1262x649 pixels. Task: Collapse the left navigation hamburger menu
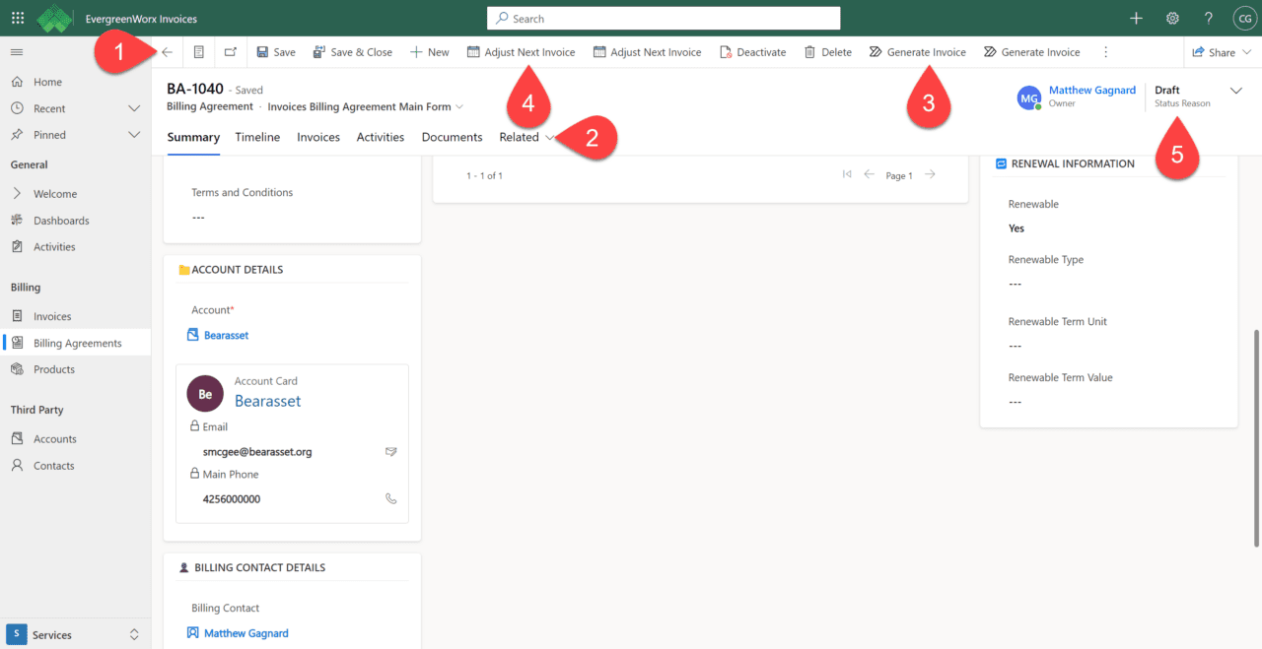[x=17, y=52]
